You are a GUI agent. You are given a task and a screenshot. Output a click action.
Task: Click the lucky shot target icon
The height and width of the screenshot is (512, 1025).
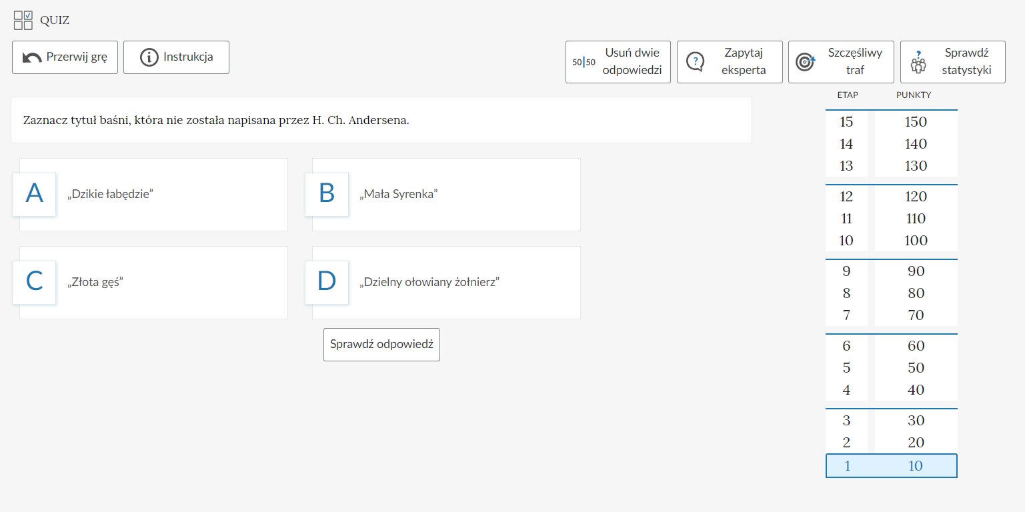806,62
